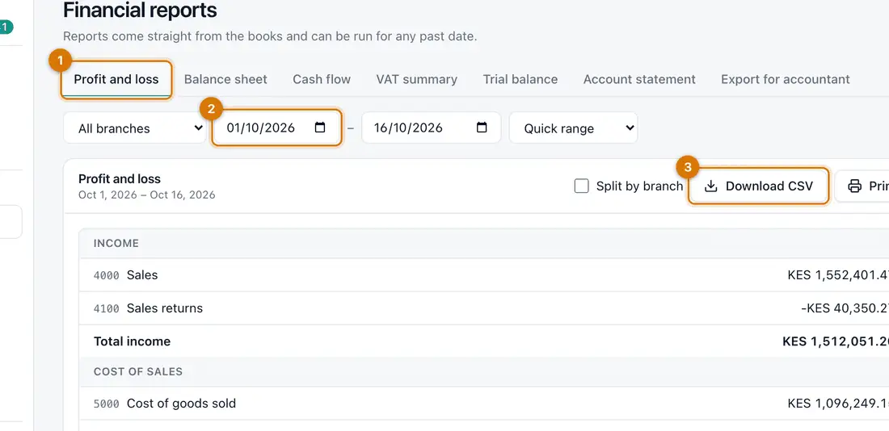
Task: Click the Sales returns amount -KES 40,350
Action: point(845,308)
